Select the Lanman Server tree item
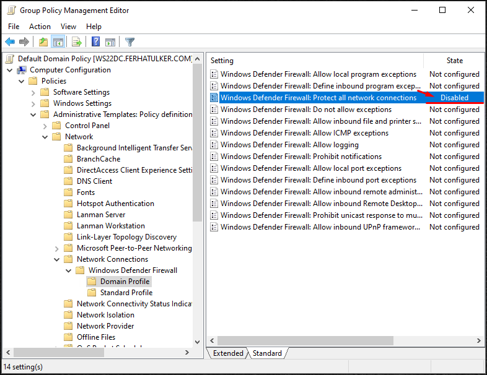This screenshot has width=487, height=375. coord(101,215)
